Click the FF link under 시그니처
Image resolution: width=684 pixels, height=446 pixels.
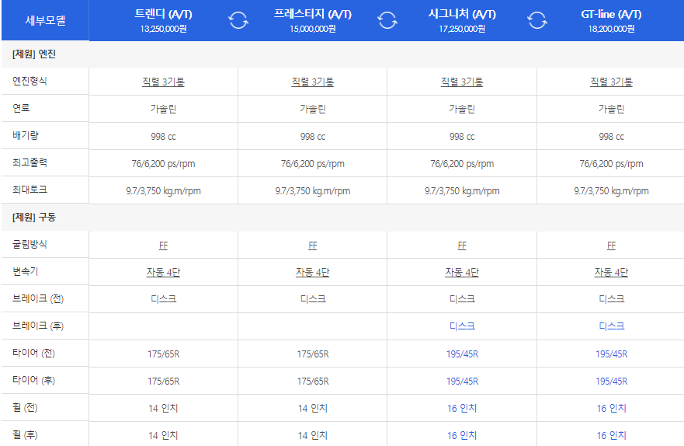pyautogui.click(x=462, y=246)
